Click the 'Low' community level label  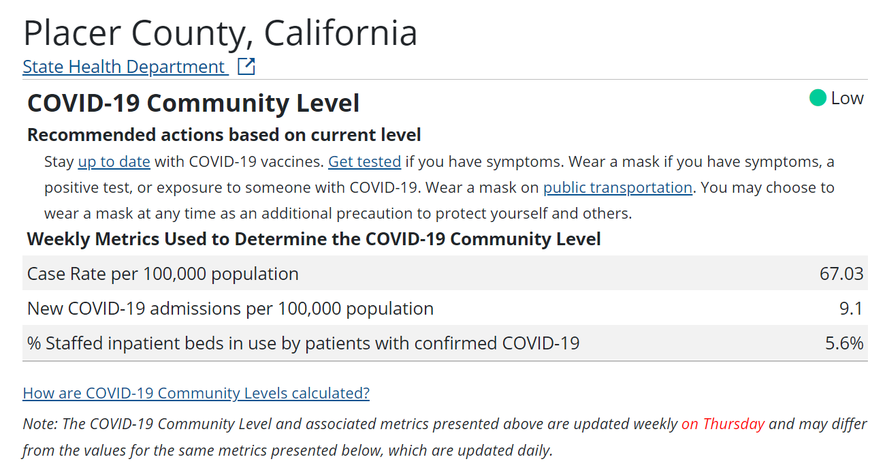(x=847, y=98)
